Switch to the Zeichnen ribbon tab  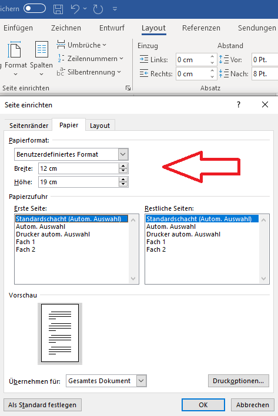click(x=66, y=28)
